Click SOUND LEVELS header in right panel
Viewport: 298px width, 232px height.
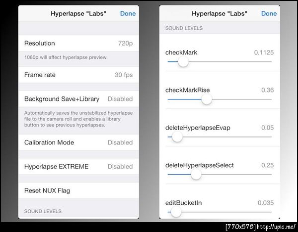184,28
